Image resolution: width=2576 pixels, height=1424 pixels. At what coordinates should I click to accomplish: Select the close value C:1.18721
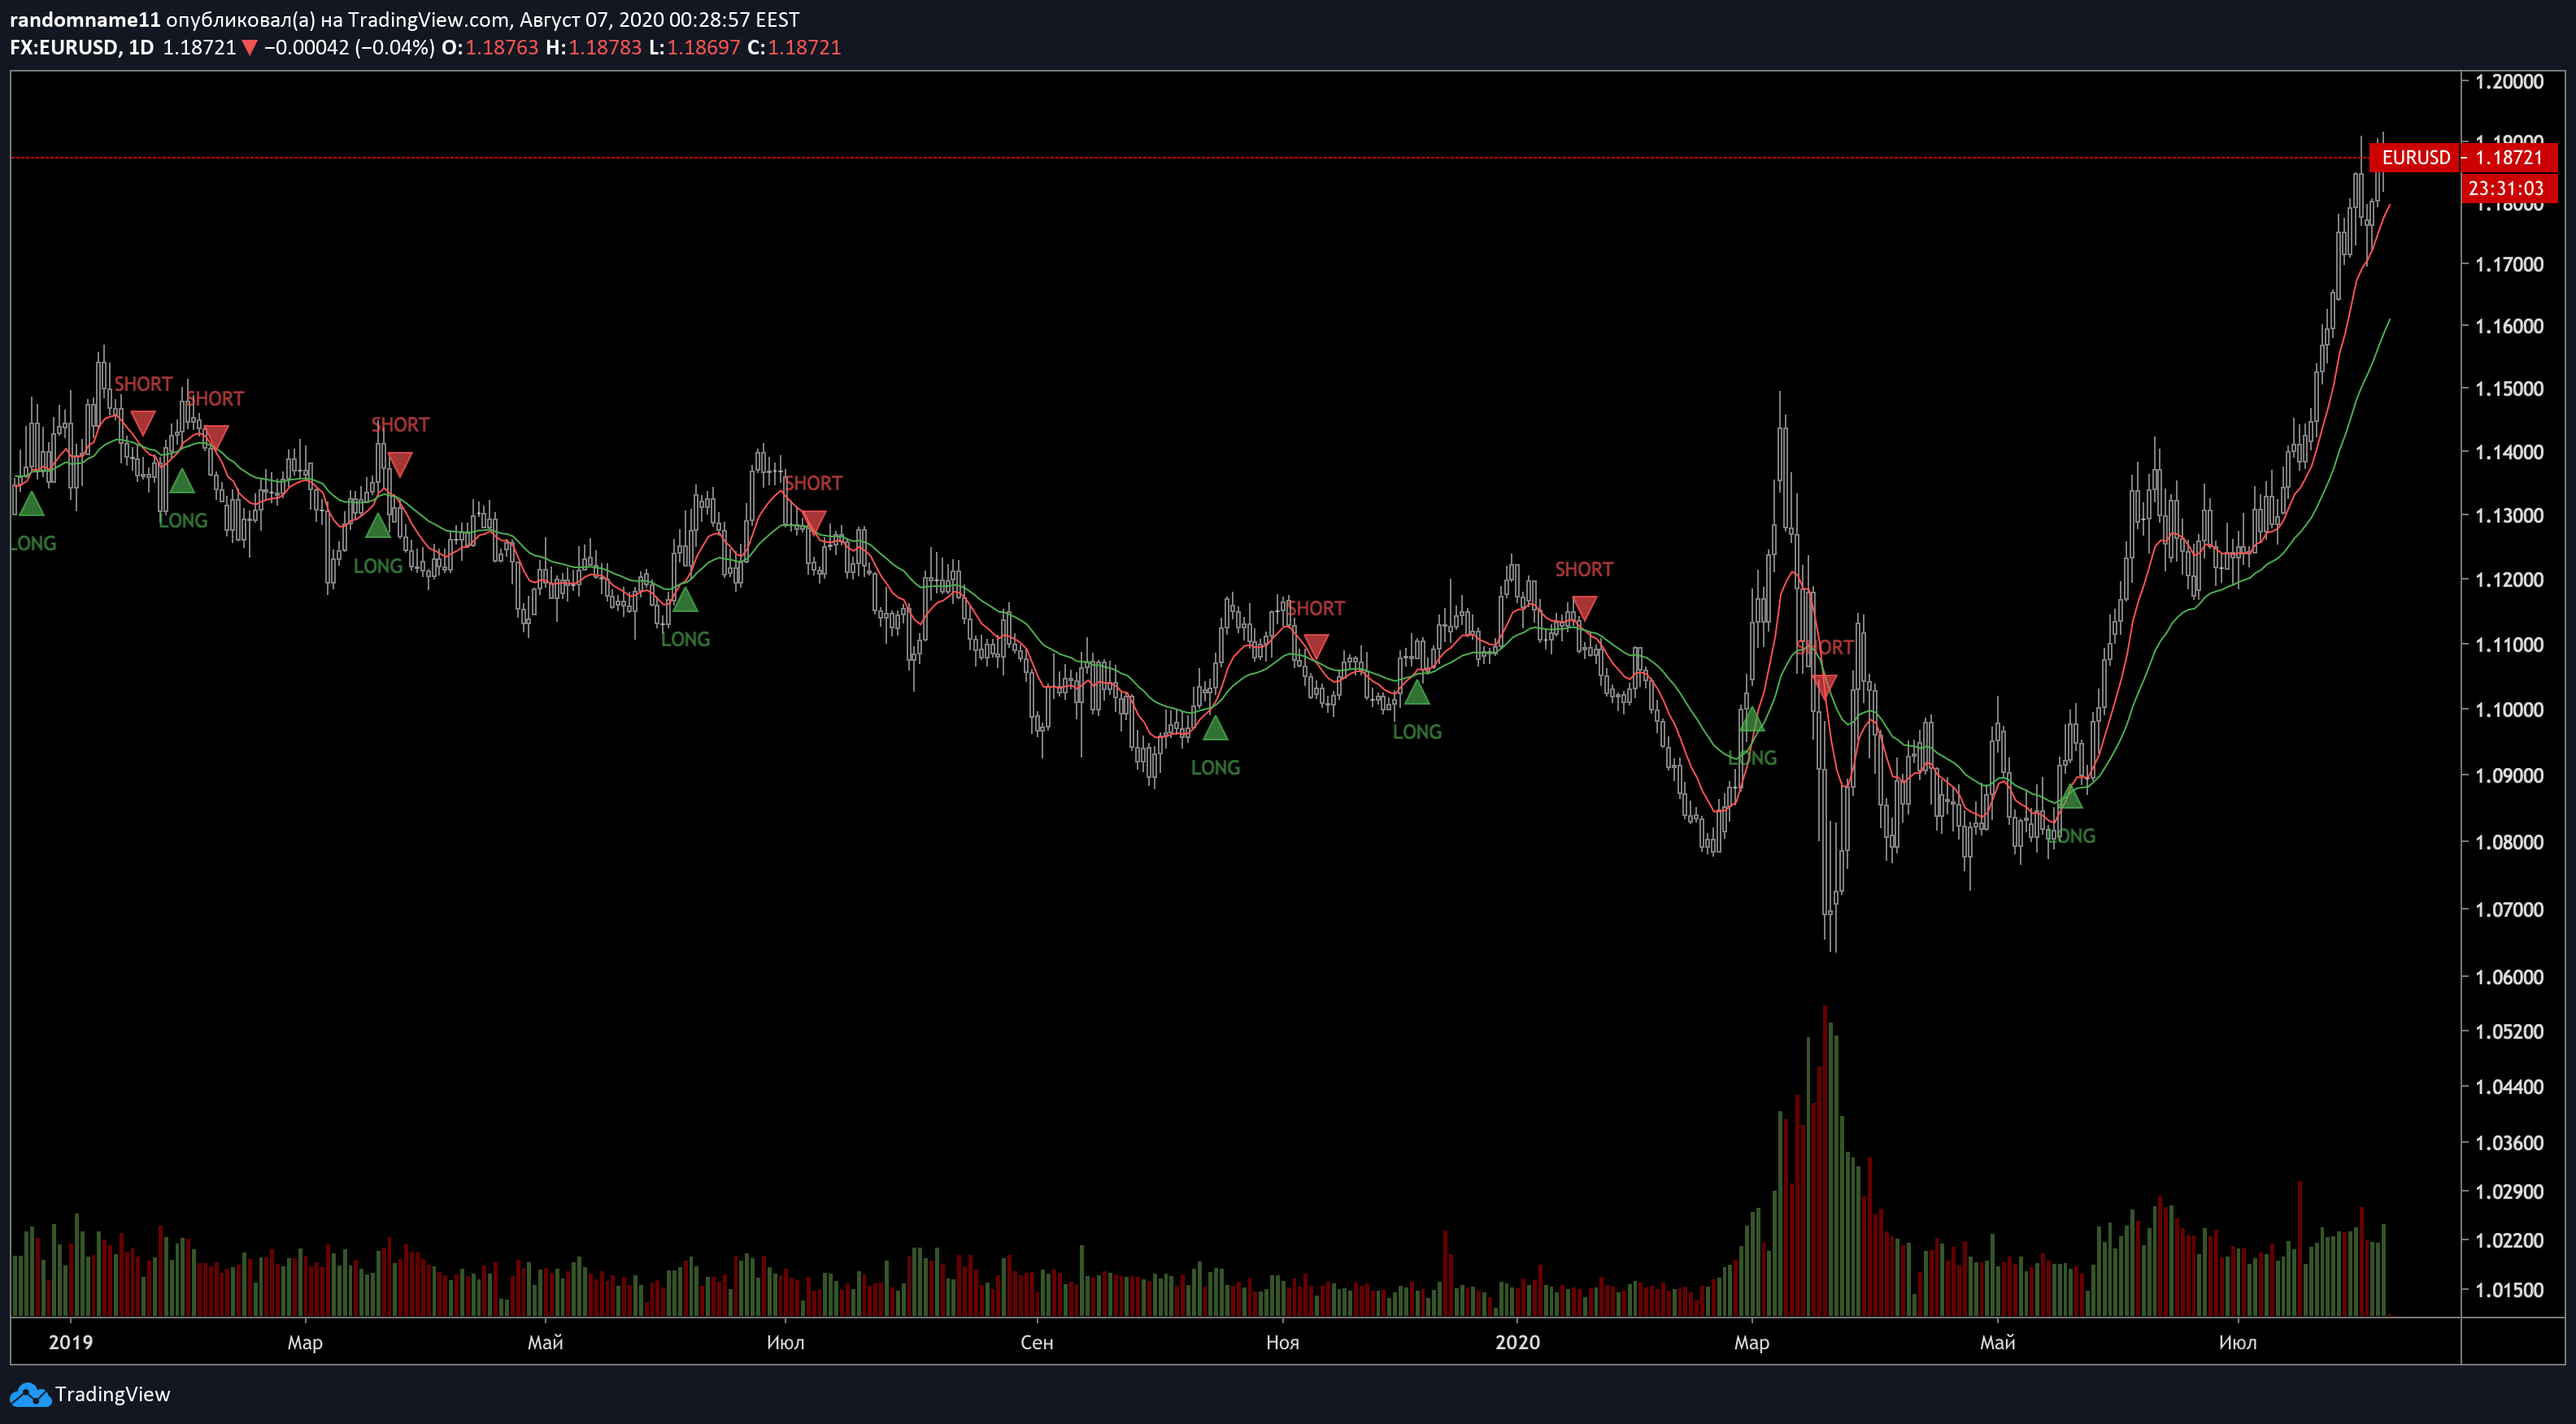point(794,47)
